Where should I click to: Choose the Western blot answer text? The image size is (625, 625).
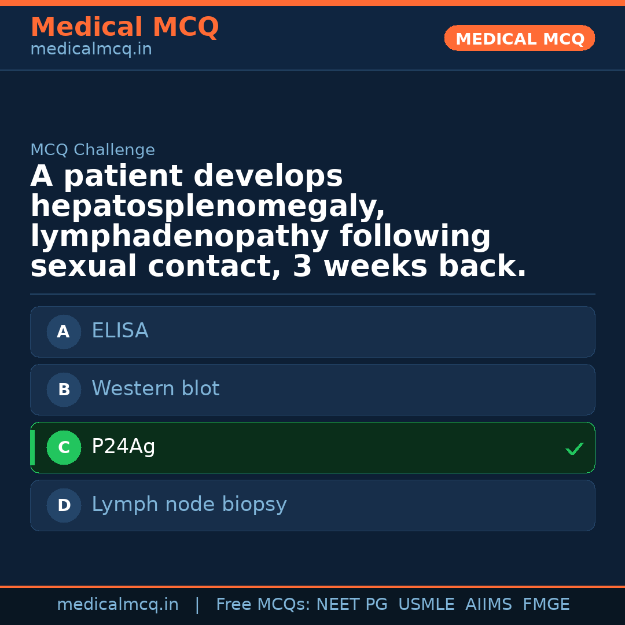pos(155,389)
